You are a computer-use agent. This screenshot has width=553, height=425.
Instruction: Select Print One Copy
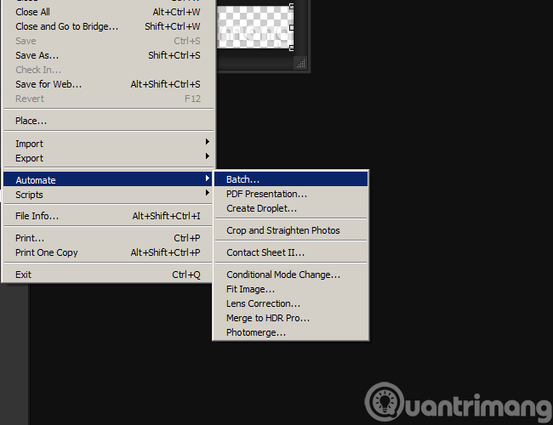(x=108, y=252)
